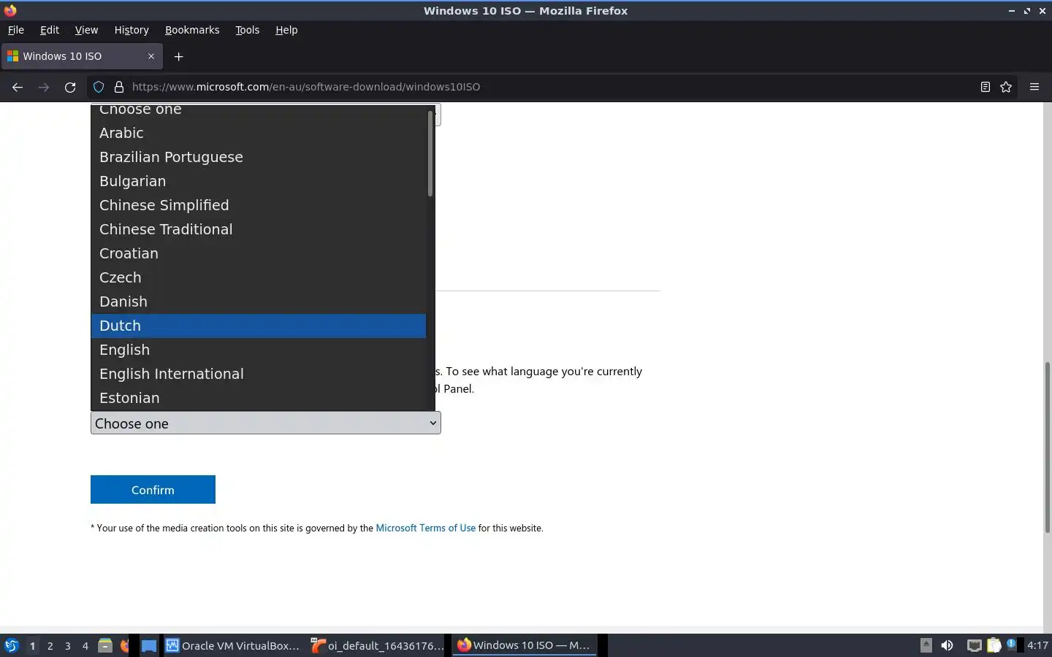Launch file manager from taskbar
This screenshot has height=657, width=1052.
(105, 645)
